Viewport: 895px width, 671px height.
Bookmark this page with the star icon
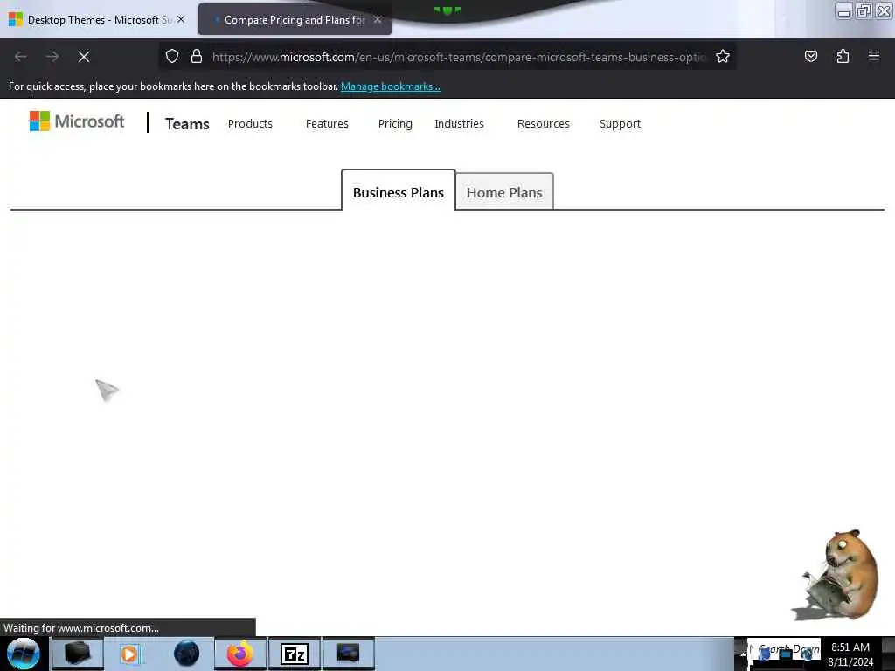[x=723, y=56]
